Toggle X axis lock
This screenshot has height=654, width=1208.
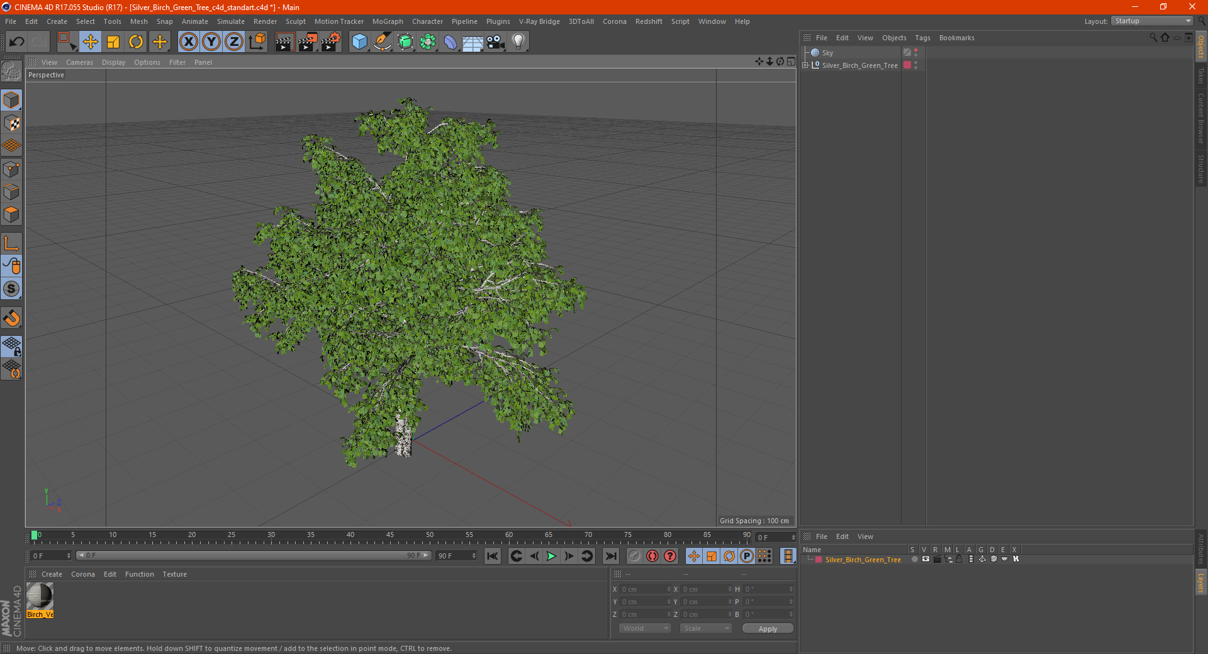(188, 42)
